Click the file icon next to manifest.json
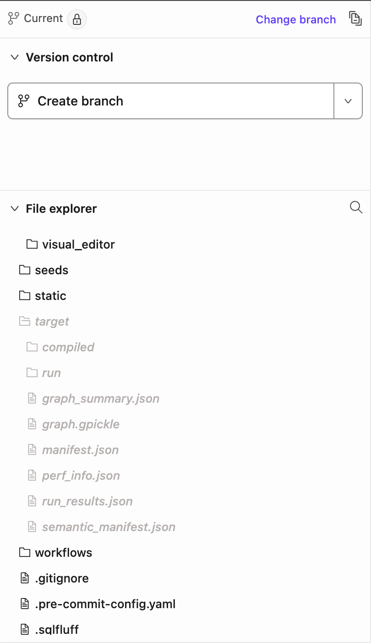371x643 pixels. pos(32,449)
